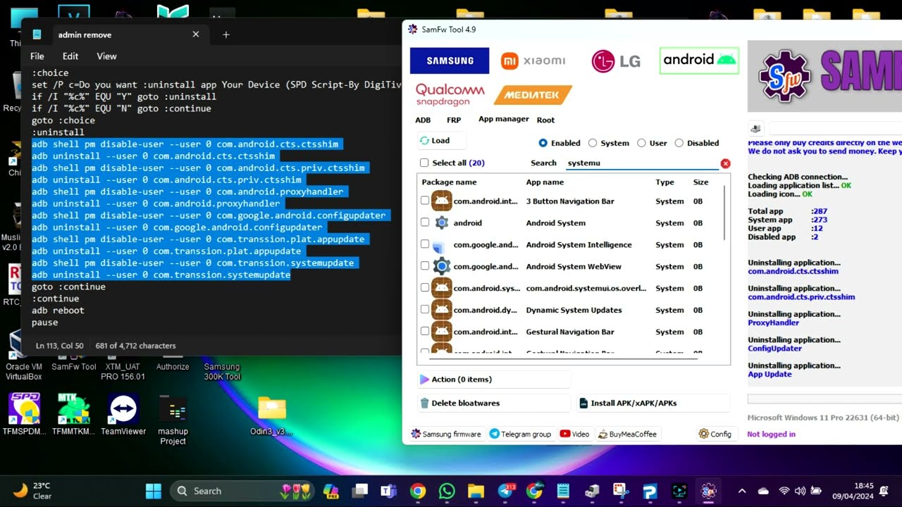The height and width of the screenshot is (507, 902).
Task: Open Notepad Edit menu
Action: point(70,56)
